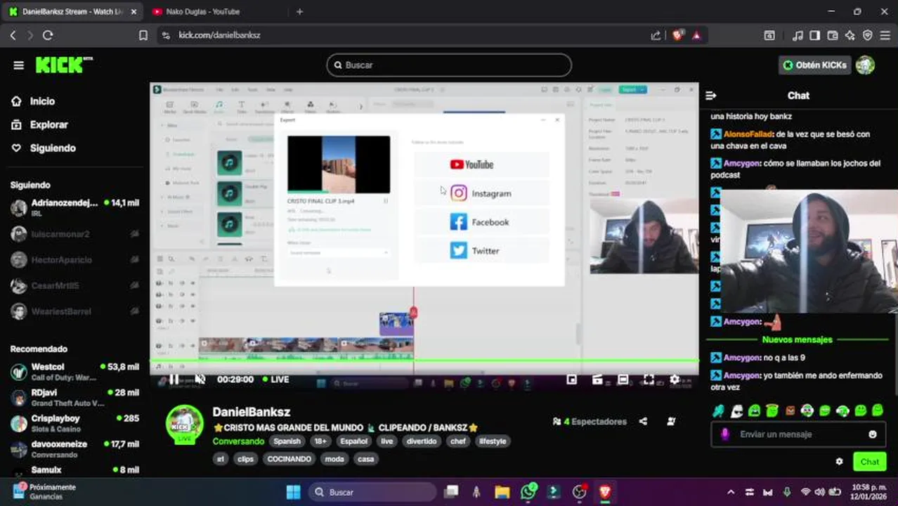Image resolution: width=898 pixels, height=506 pixels.
Task: Bookmark this page icon
Action: [143, 35]
